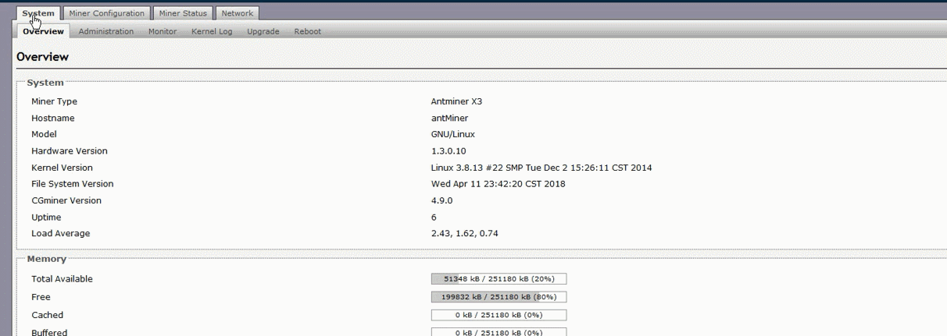Click the Hostname label
Image resolution: width=947 pixels, height=336 pixels.
(x=53, y=118)
